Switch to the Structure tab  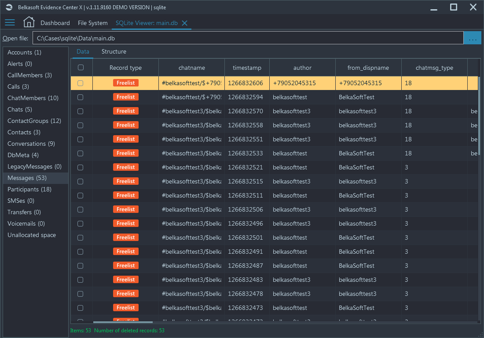tap(114, 51)
